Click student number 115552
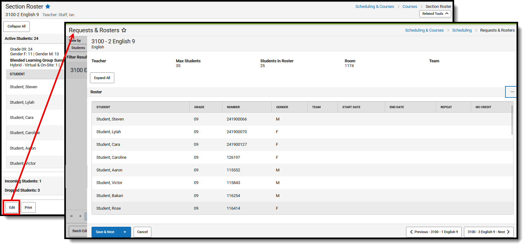Viewport: 526px width, 247px height. [x=233, y=170]
